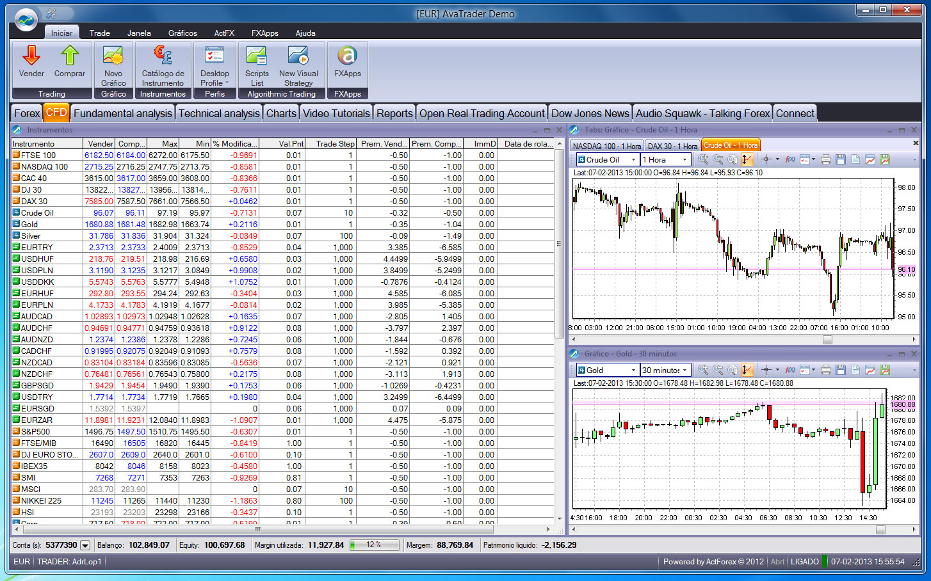Select the NIKKEI 225 instrument row

pyautogui.click(x=282, y=500)
